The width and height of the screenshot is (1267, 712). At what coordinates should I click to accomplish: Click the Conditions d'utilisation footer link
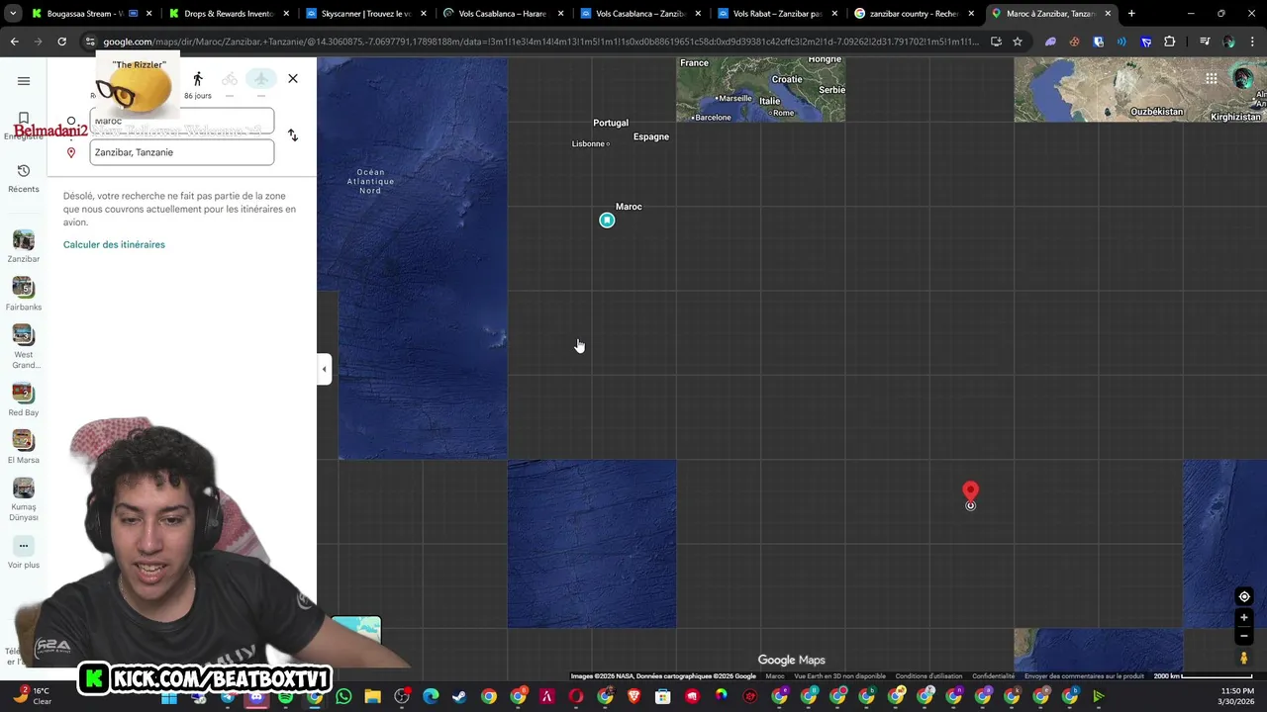pyautogui.click(x=928, y=676)
